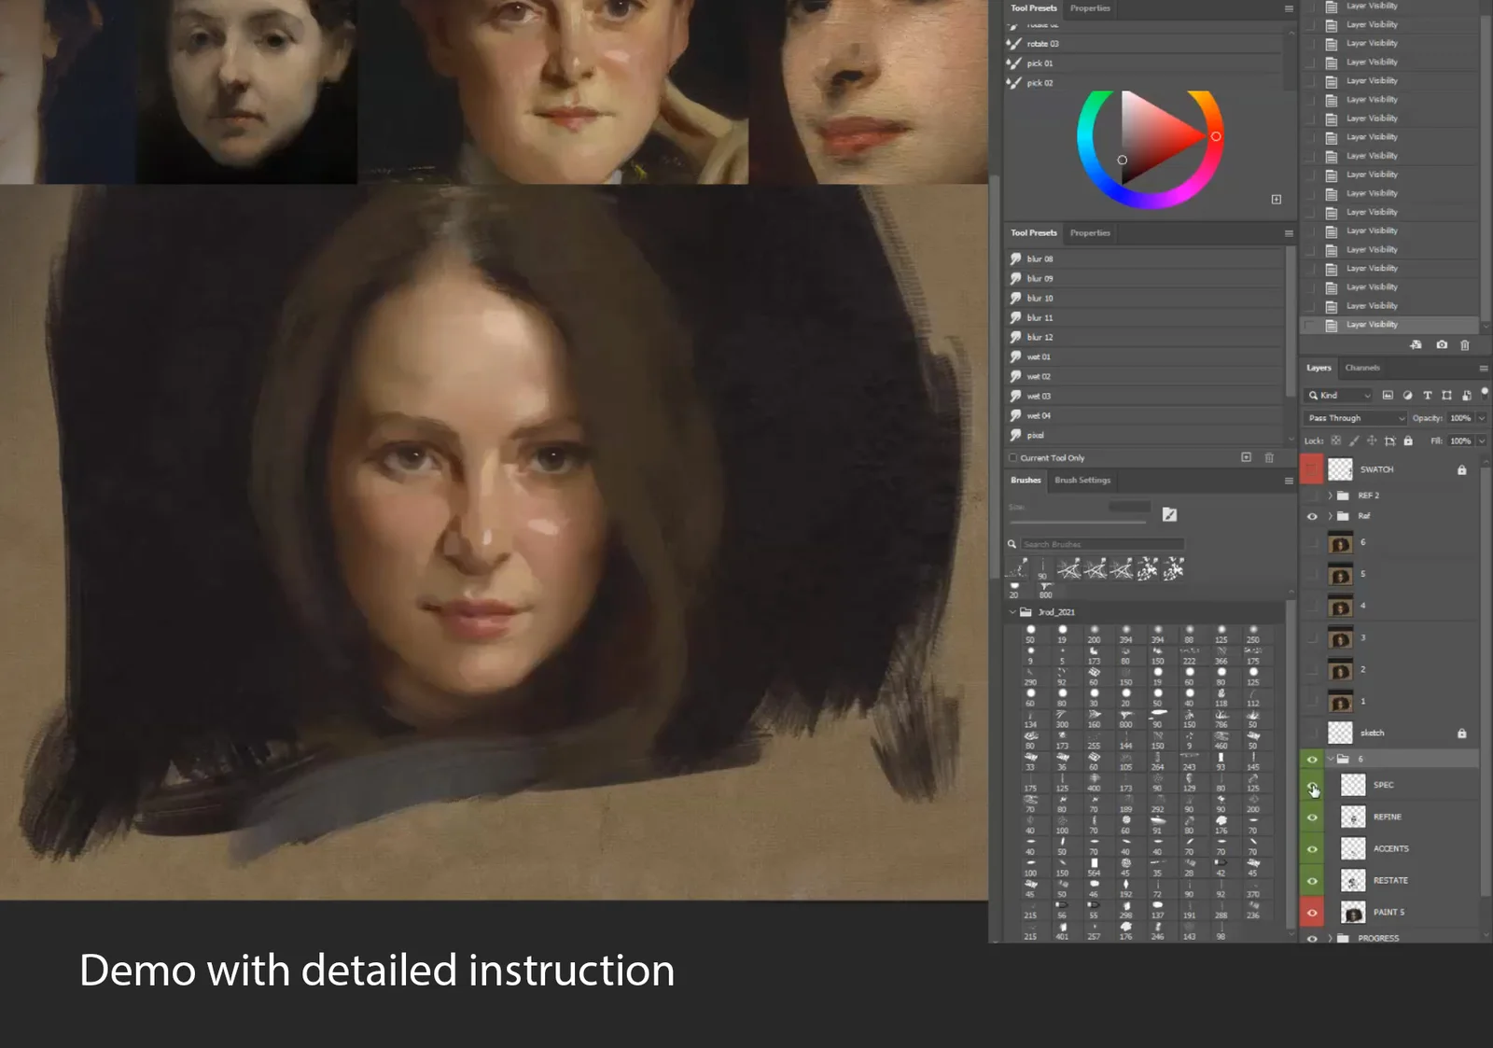1493x1048 pixels.
Task: Open the Brush Settings tab
Action: [1081, 481]
